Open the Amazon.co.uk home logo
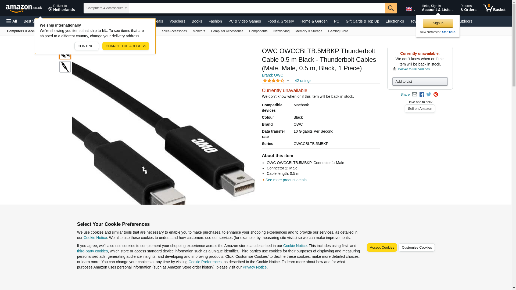The image size is (516, 290). (x=24, y=8)
